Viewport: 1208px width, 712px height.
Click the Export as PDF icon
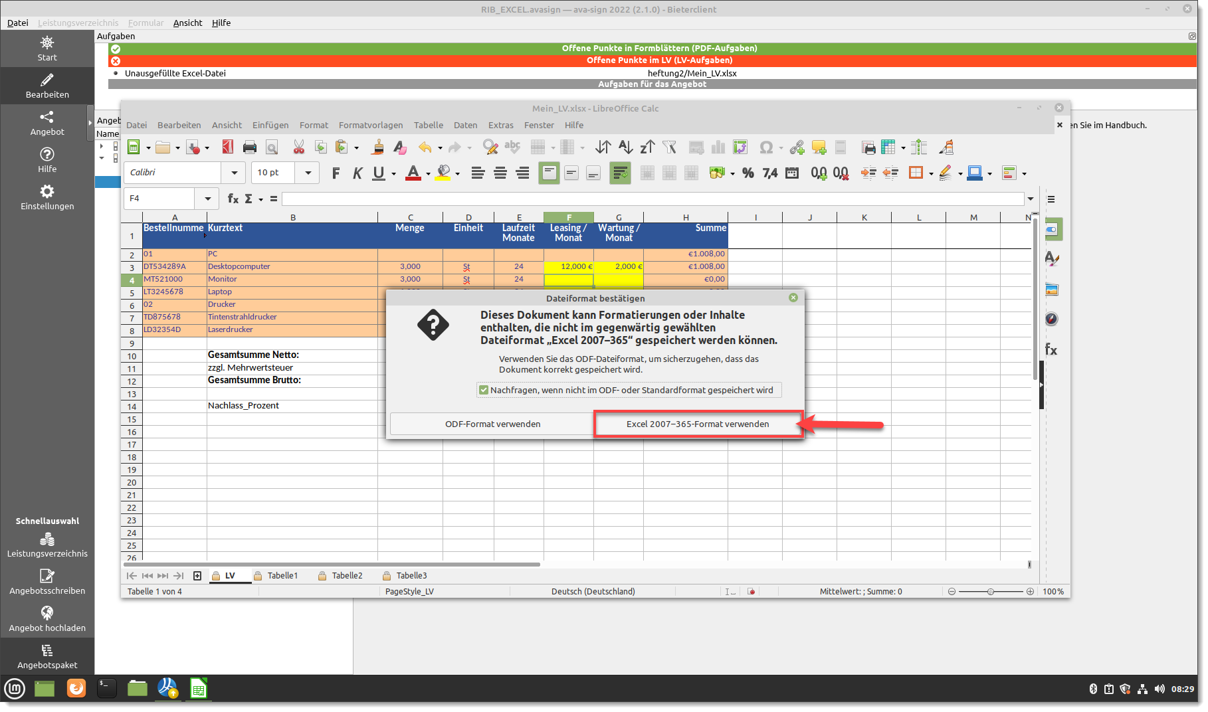coord(228,147)
